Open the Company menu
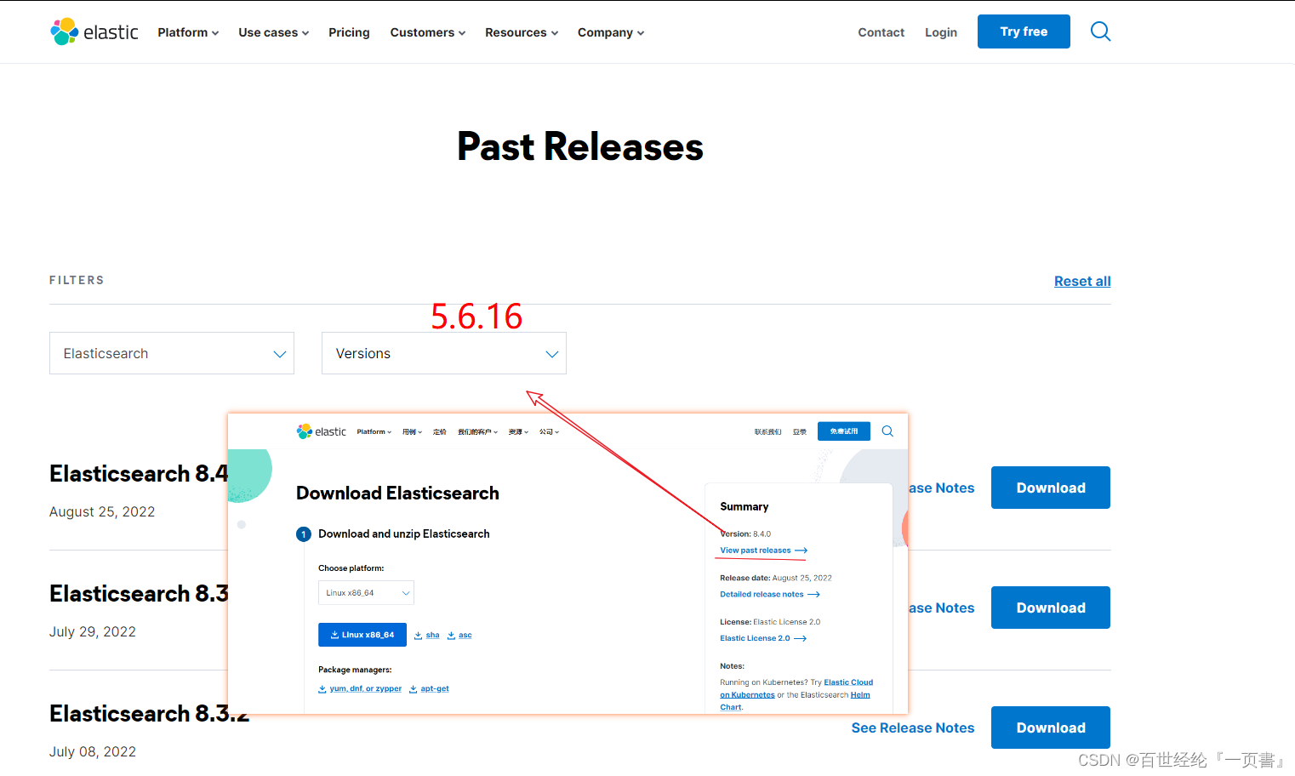The image size is (1295, 776). tap(610, 32)
